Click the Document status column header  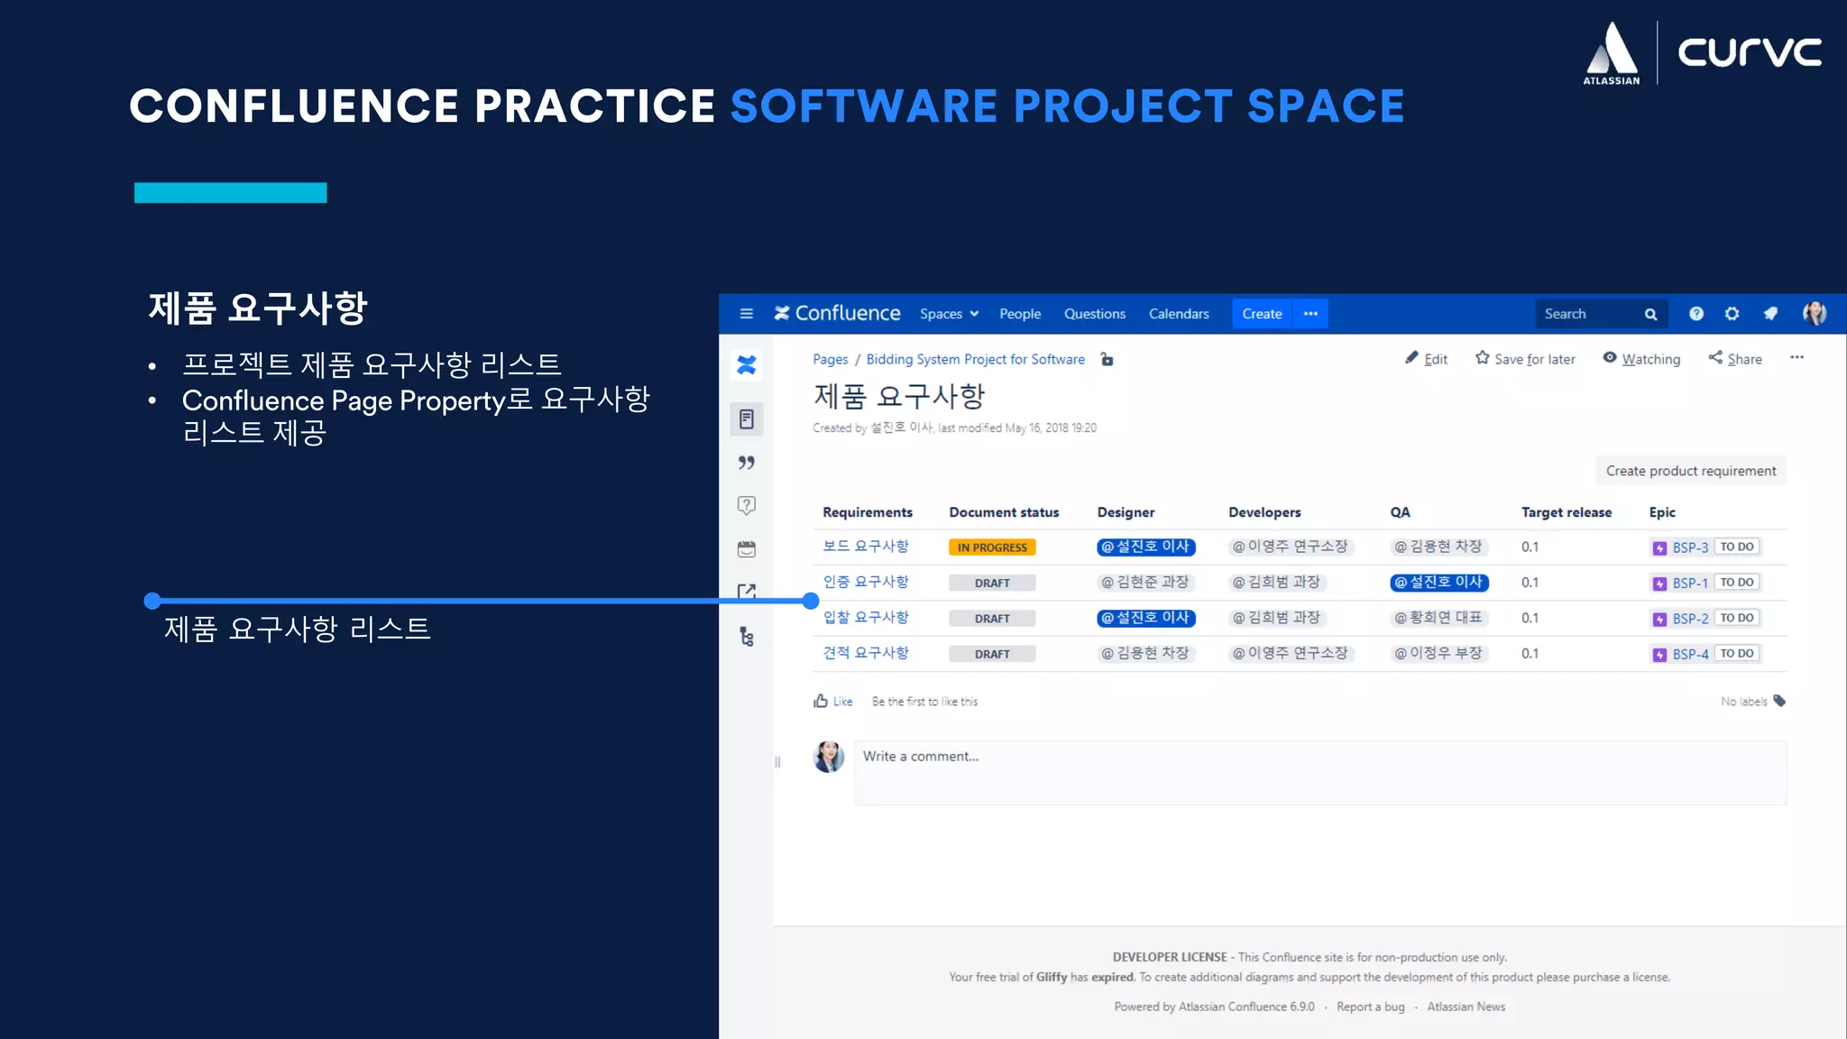coord(1004,512)
